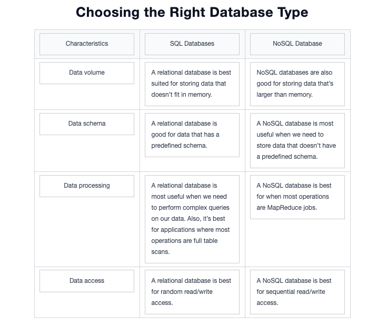
Task: Select SQL cell about data not fitting memory
Action: pyautogui.click(x=192, y=84)
